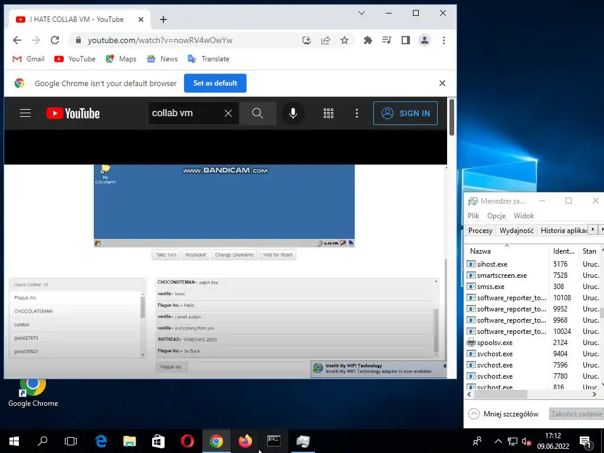The image size is (604, 453).
Task: Bookmark this page with the star icon
Action: click(344, 40)
